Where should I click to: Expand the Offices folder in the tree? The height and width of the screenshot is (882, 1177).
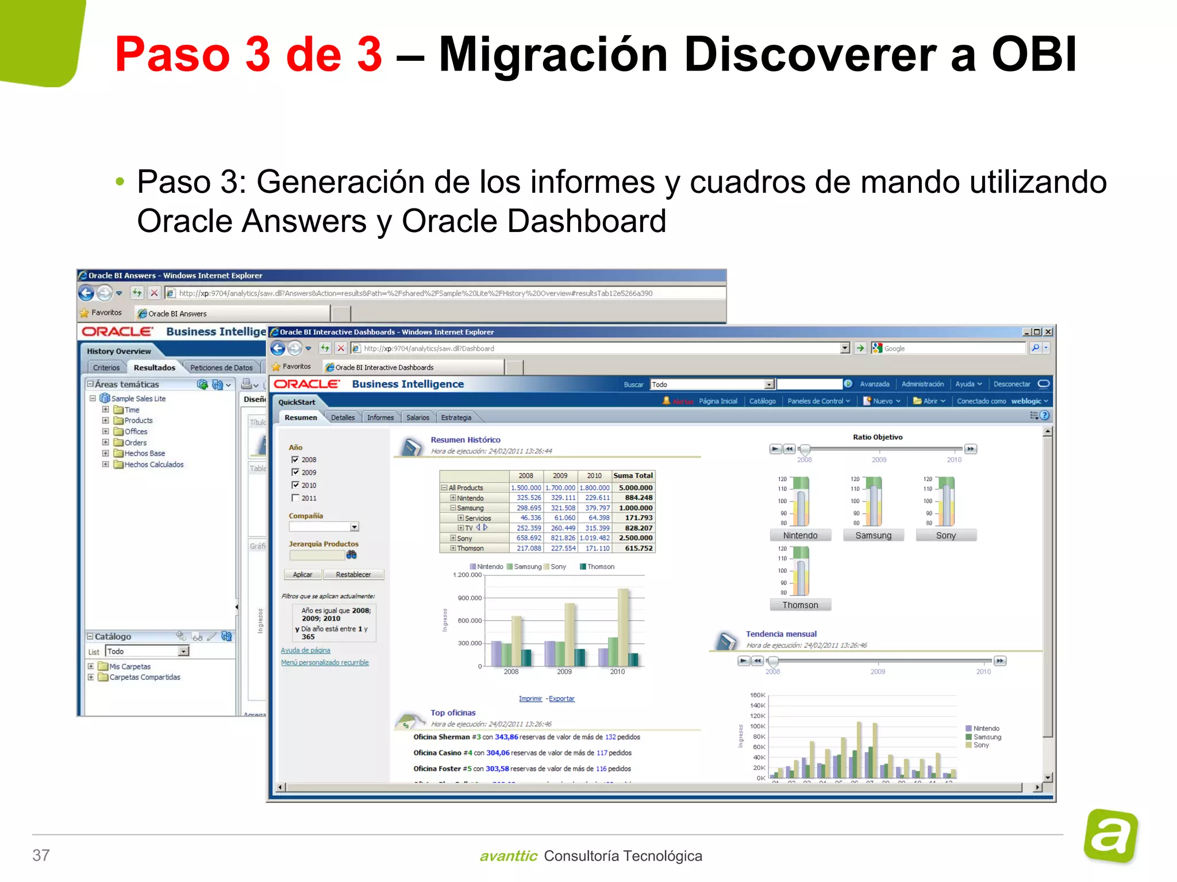106,431
